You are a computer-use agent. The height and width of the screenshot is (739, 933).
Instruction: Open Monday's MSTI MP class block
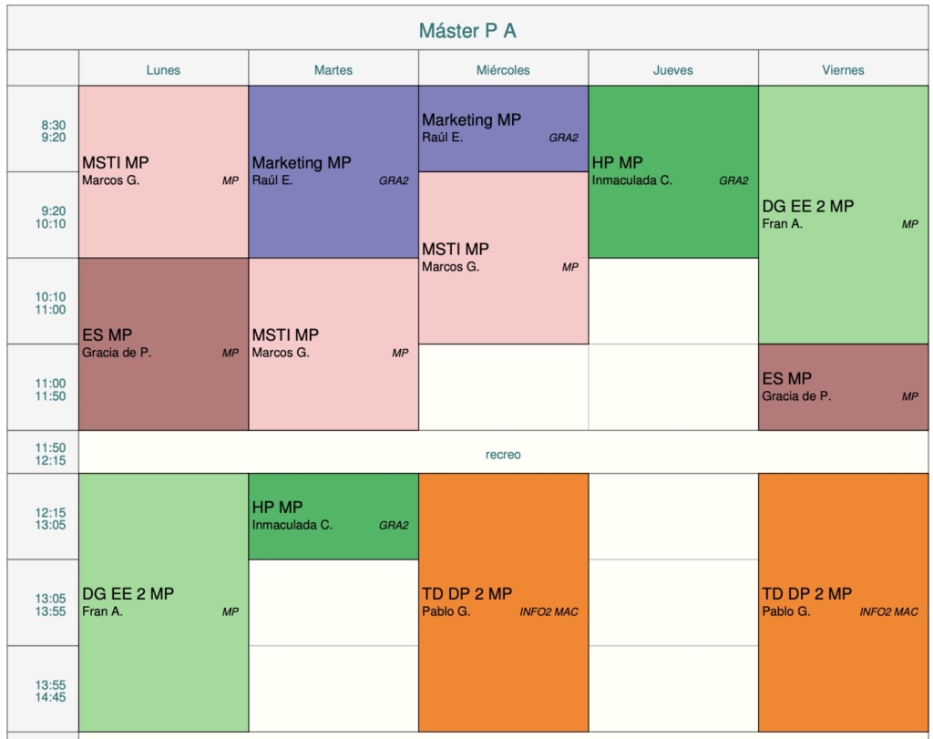[163, 171]
